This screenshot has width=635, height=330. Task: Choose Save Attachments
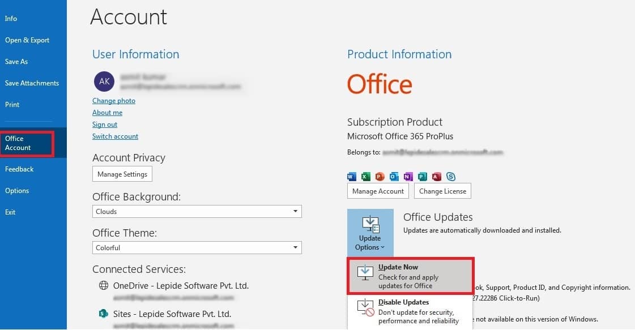tap(32, 83)
